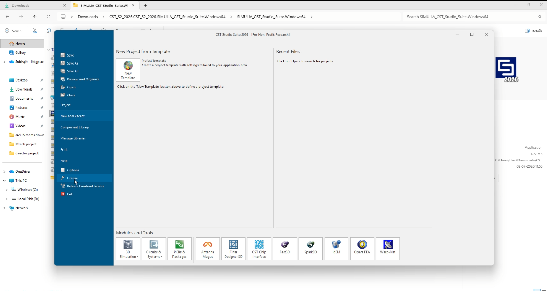Launch Opera FEA

pos(362,249)
